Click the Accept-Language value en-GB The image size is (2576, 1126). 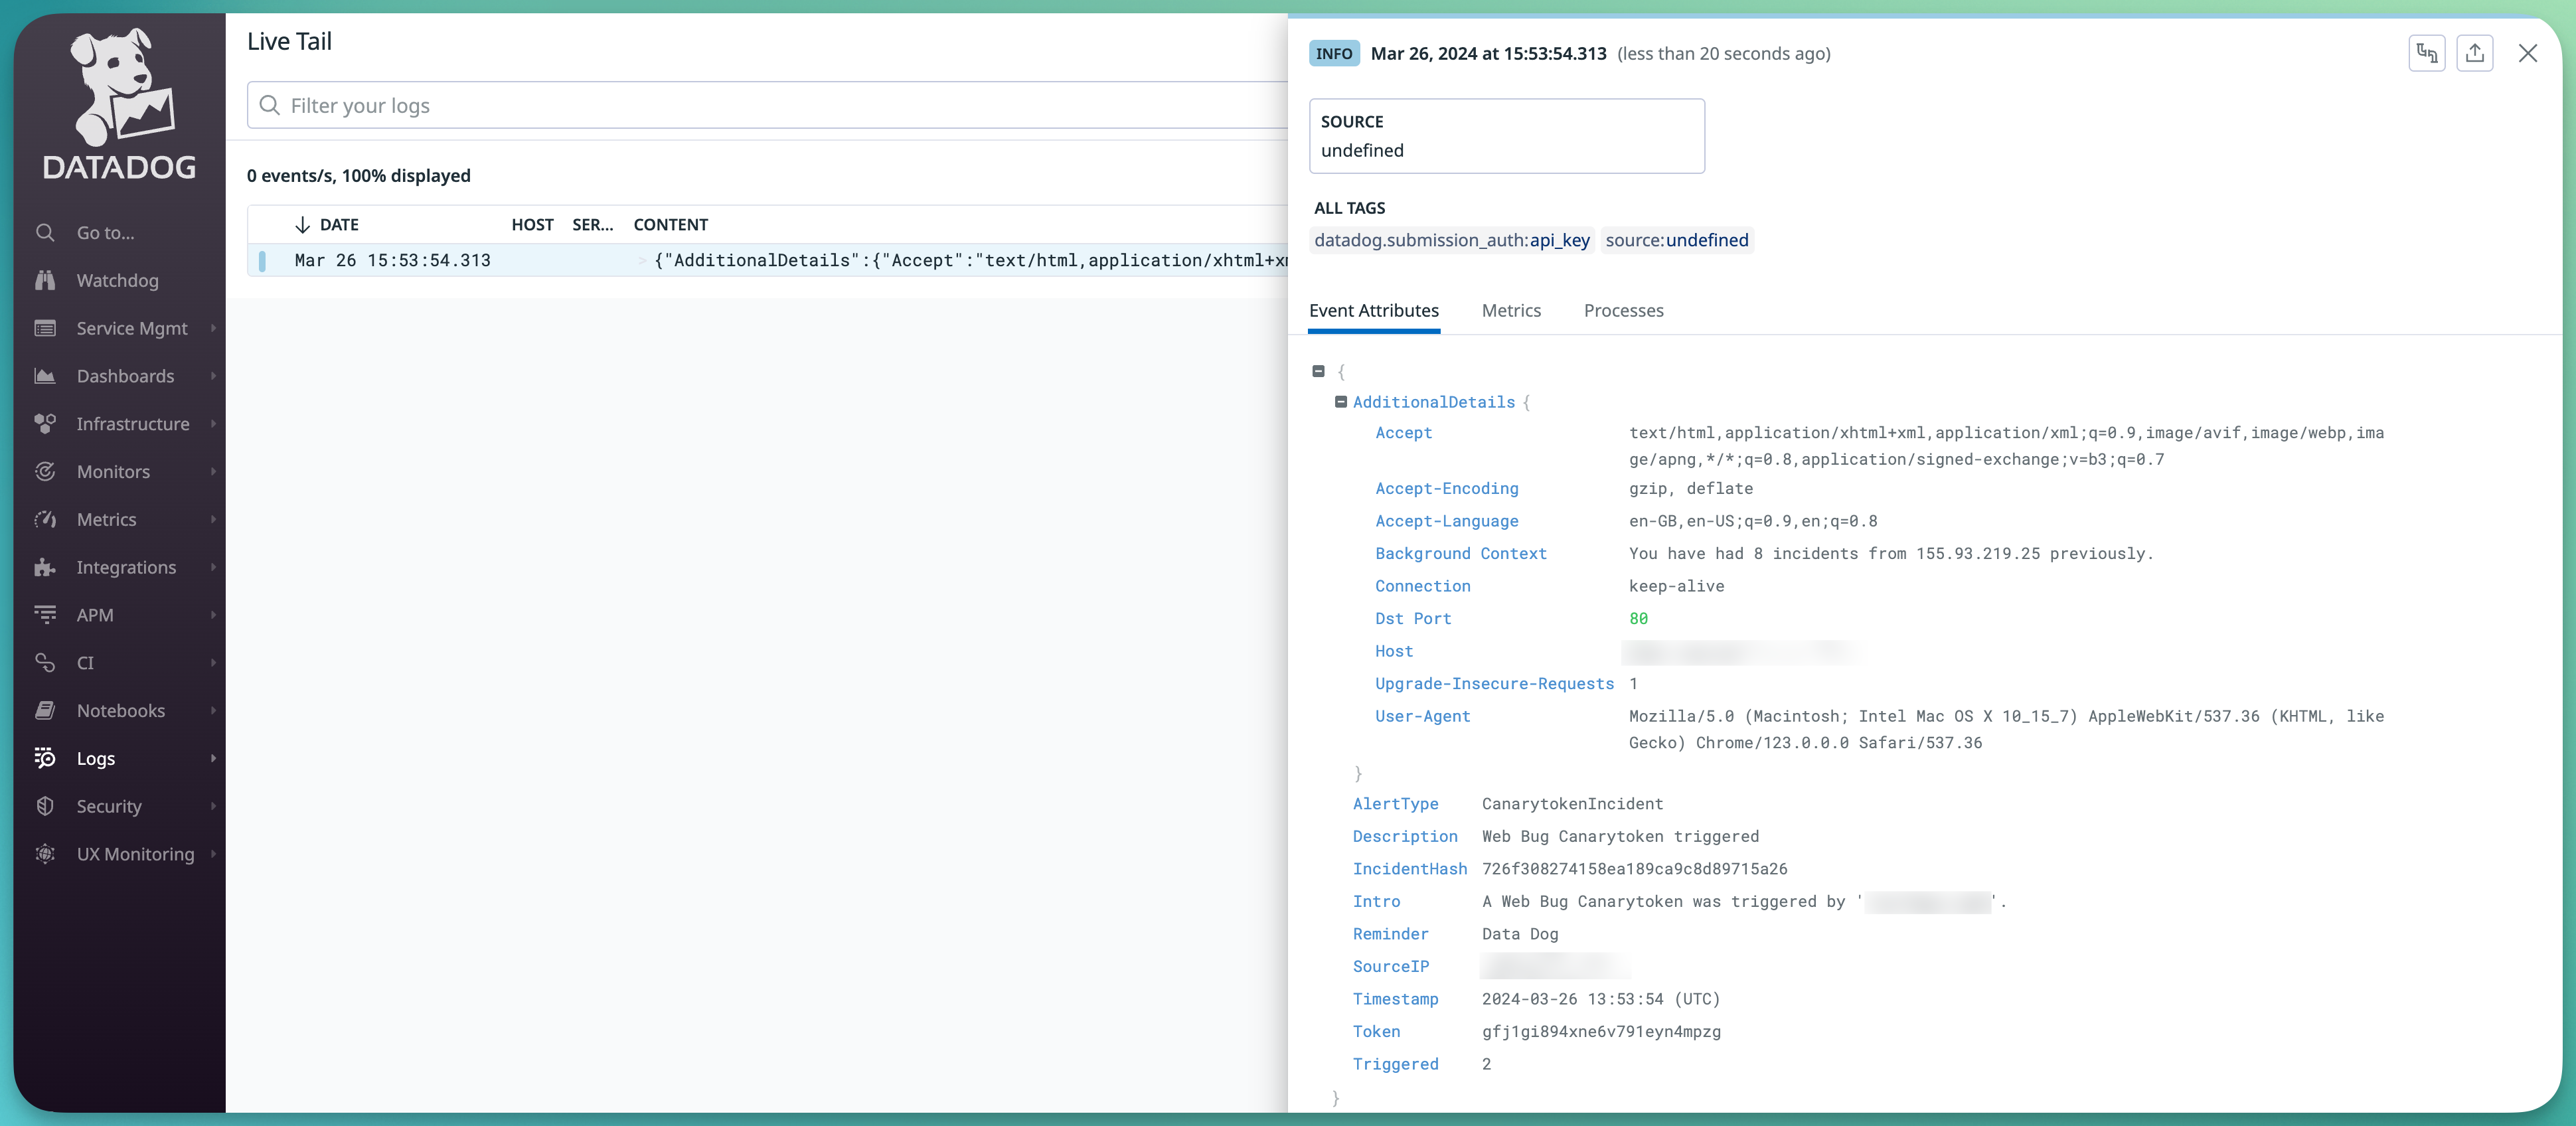[x=1753, y=521]
